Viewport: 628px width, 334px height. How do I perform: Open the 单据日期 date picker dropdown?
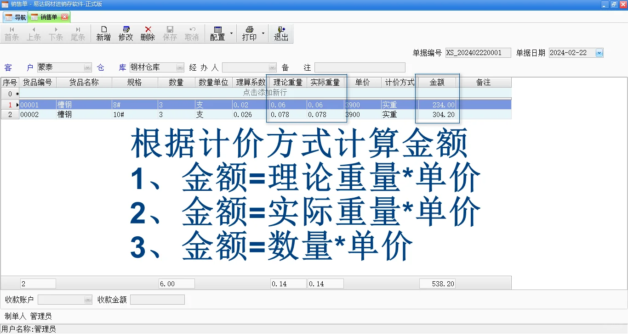tap(599, 53)
